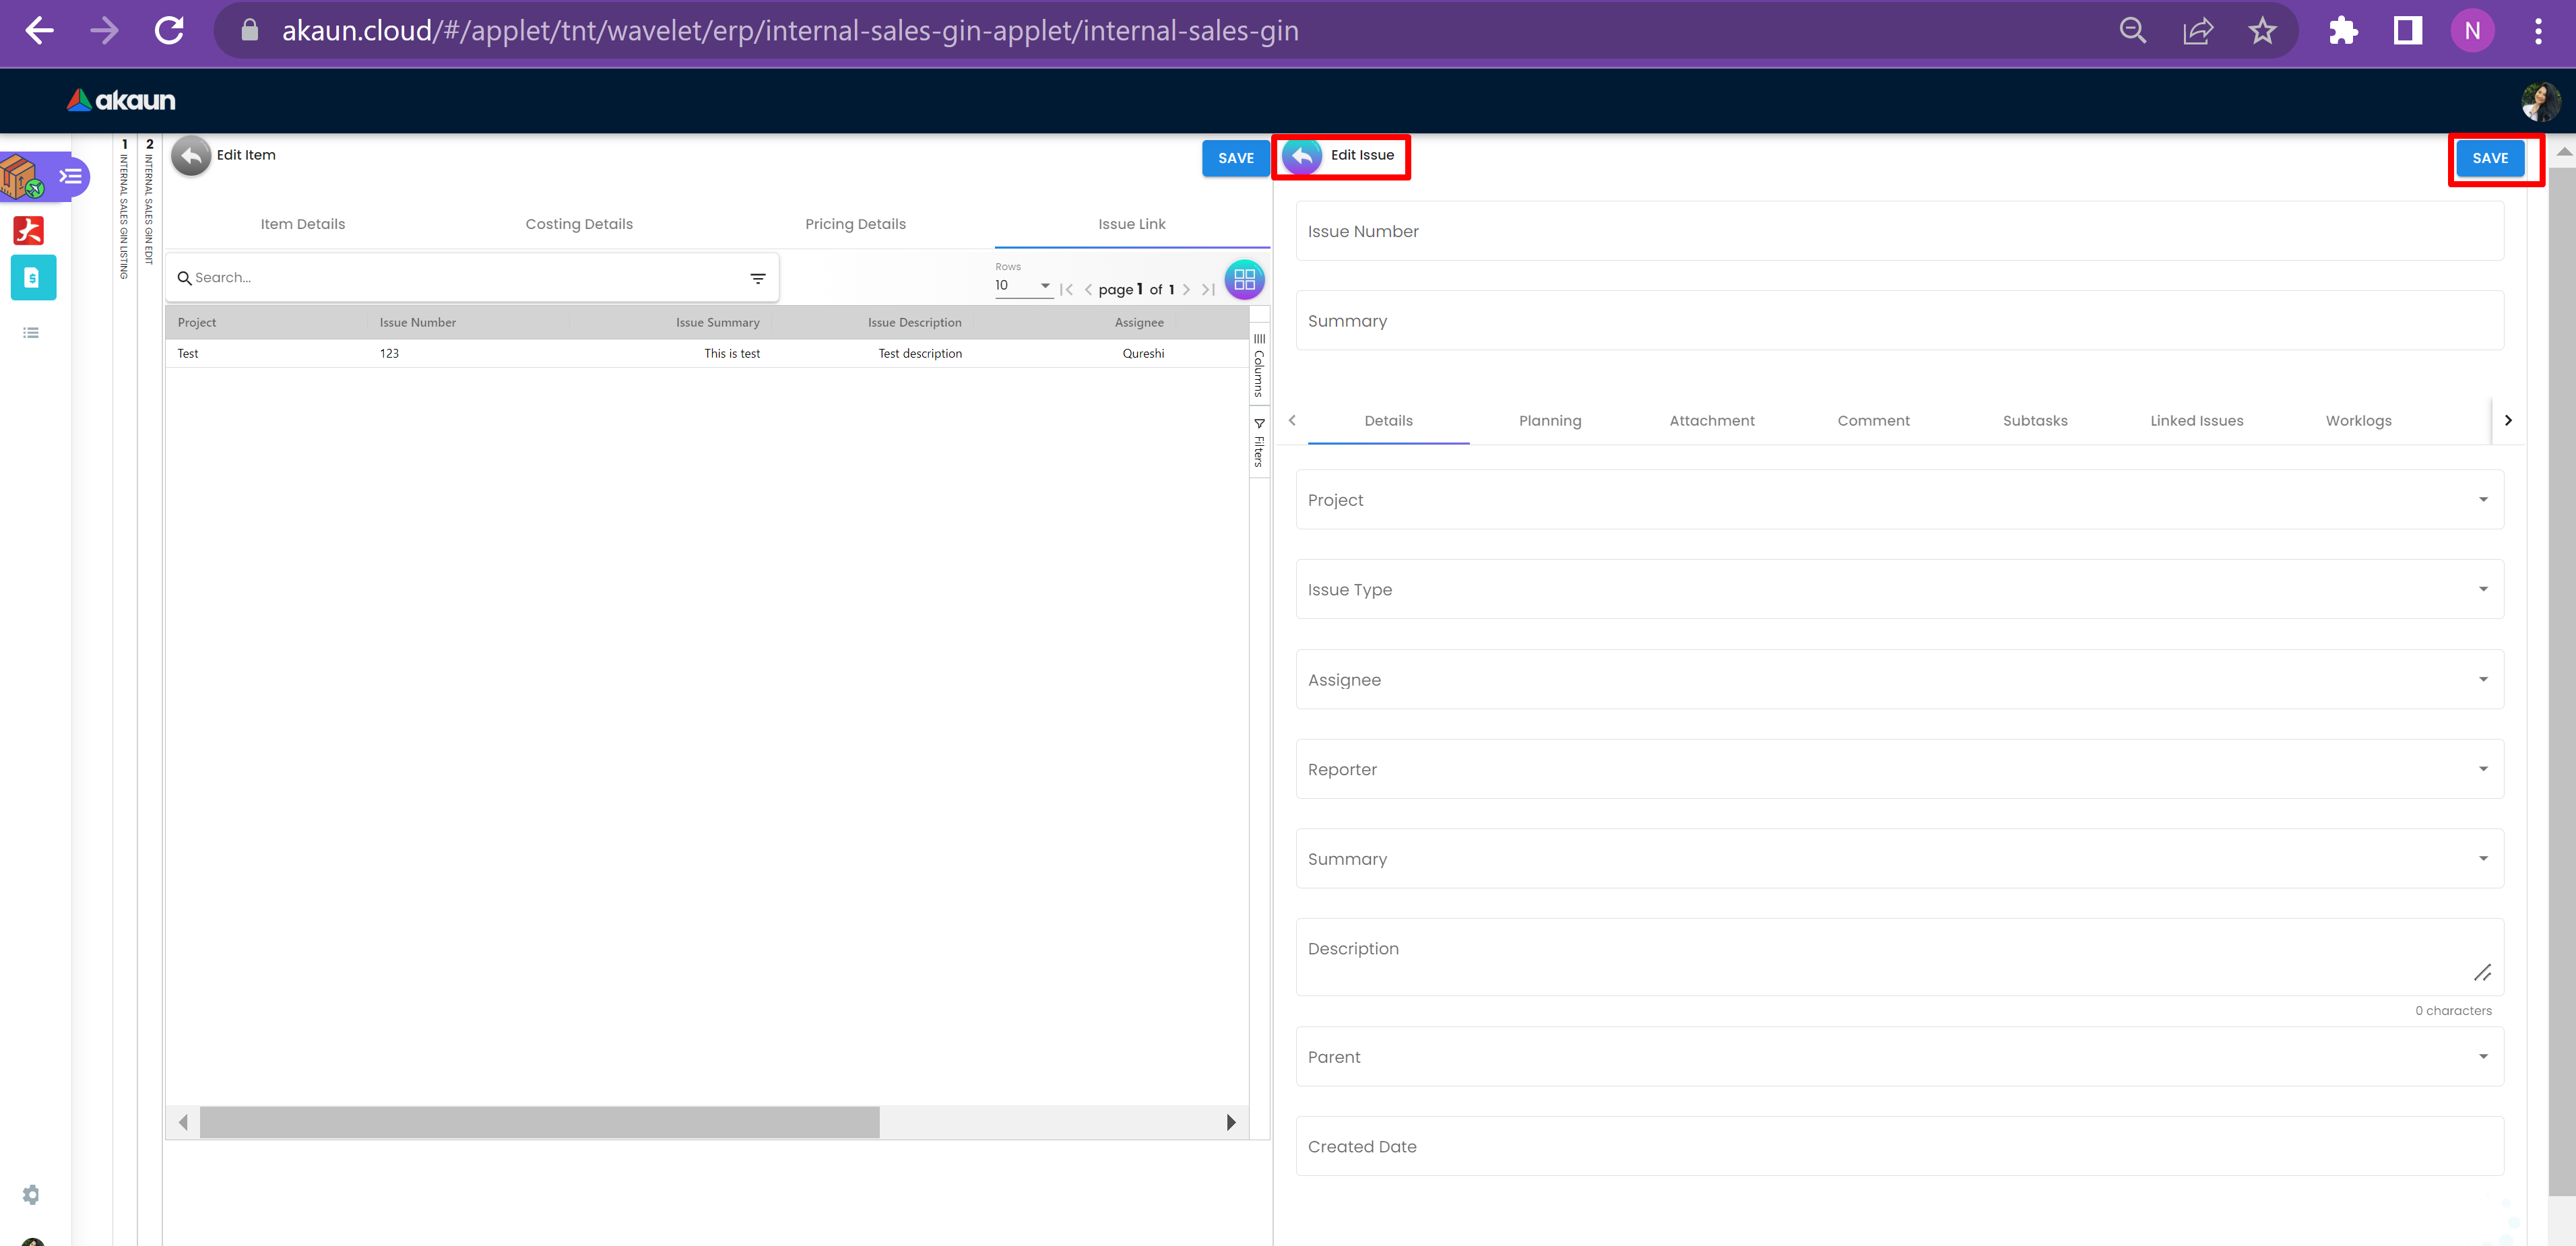The height and width of the screenshot is (1246, 2576).
Task: Click the Issue Number input field
Action: (1899, 232)
